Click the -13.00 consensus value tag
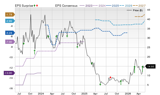The height and width of the screenshot is (95, 160). coord(9,73)
